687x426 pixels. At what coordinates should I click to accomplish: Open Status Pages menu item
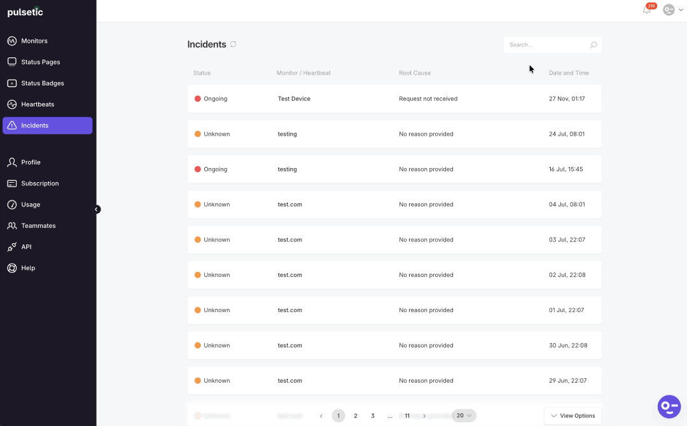coord(41,62)
